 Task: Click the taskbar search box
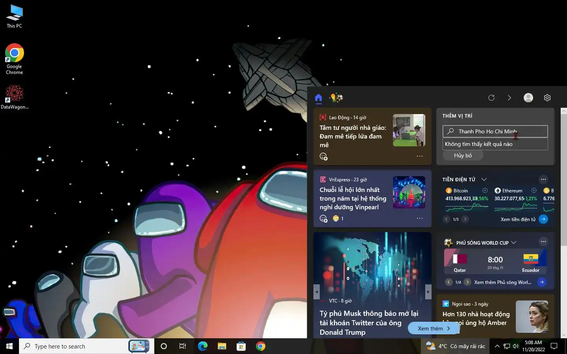[x=86, y=346]
